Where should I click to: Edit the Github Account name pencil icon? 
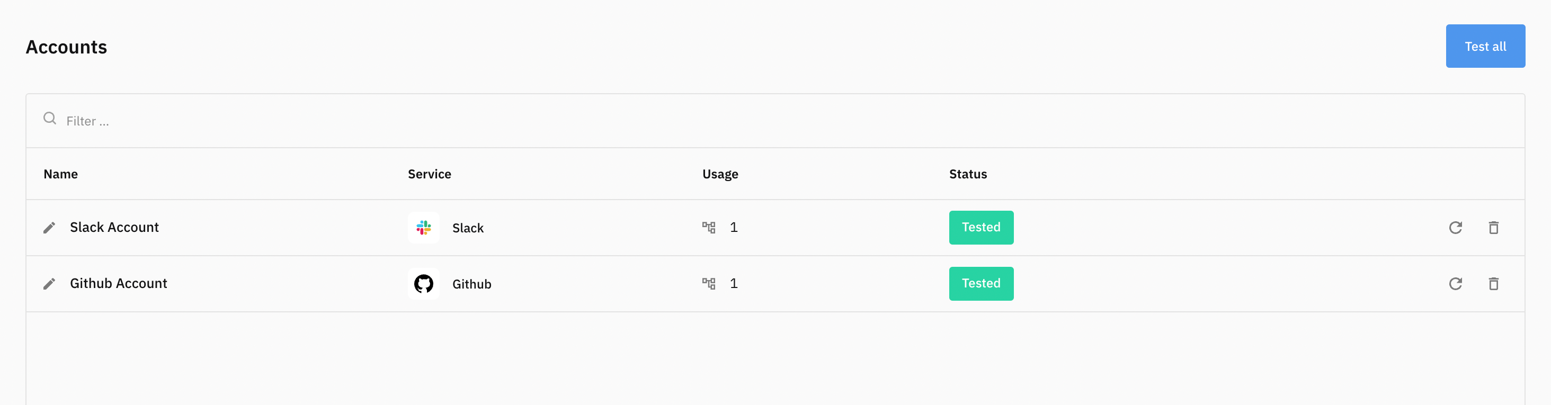coord(49,283)
